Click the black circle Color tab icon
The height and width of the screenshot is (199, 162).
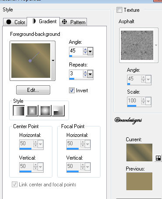click(9, 22)
